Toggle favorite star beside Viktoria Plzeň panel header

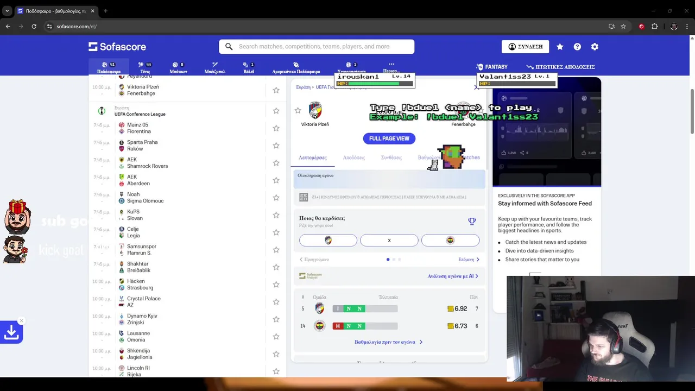click(x=298, y=110)
